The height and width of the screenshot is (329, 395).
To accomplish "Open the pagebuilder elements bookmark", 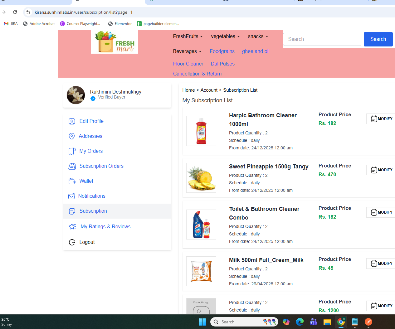I will (x=158, y=24).
